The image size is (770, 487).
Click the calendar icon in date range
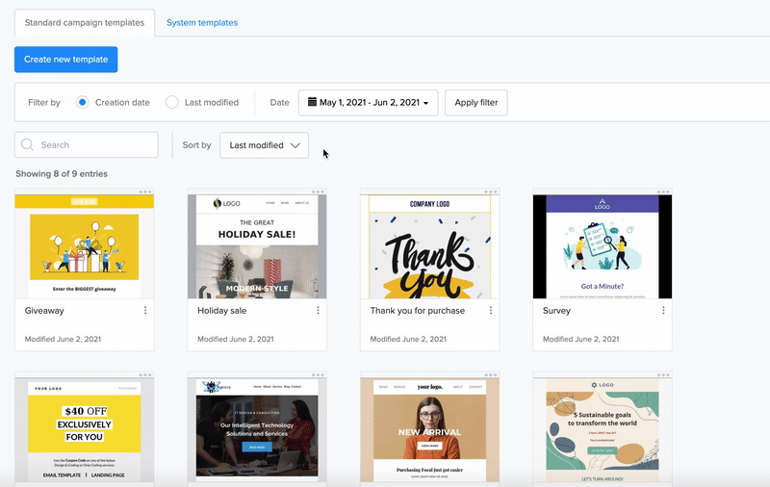312,103
